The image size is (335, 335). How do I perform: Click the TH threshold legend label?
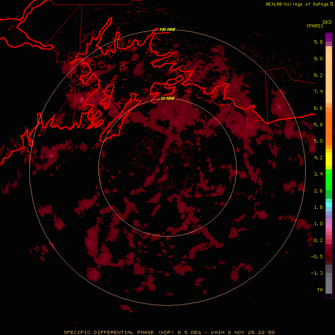320,290
